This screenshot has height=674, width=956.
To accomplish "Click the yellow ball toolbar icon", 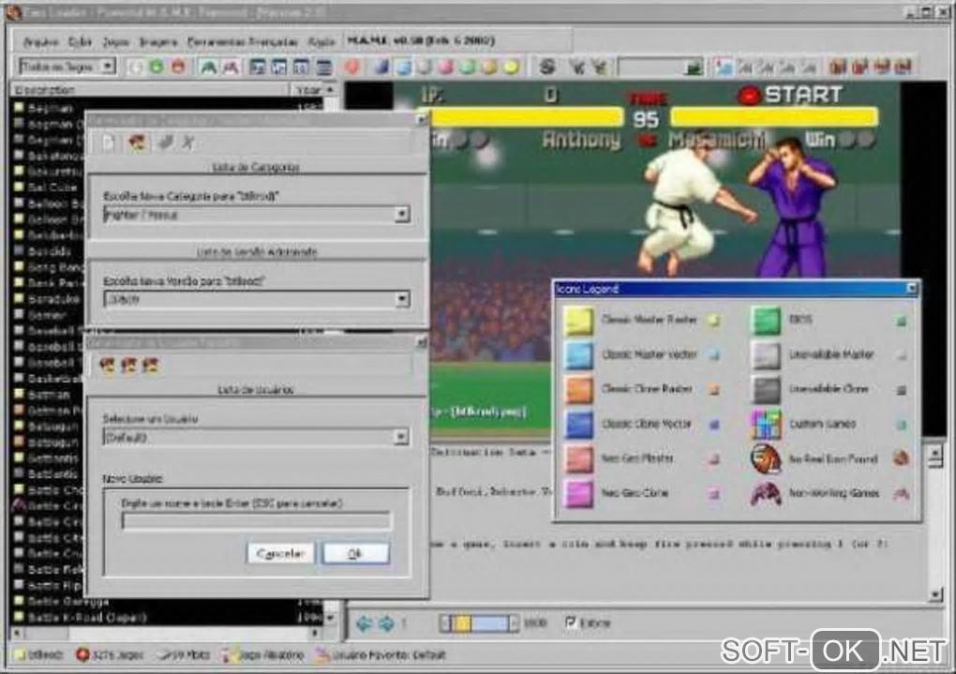I will pos(511,67).
